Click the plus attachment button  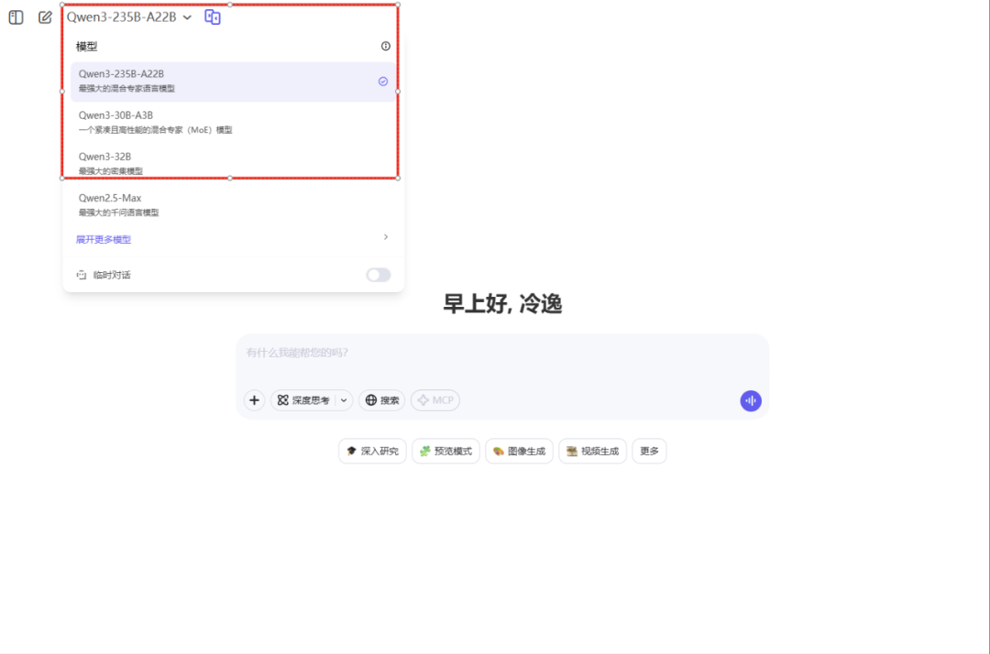click(x=255, y=400)
